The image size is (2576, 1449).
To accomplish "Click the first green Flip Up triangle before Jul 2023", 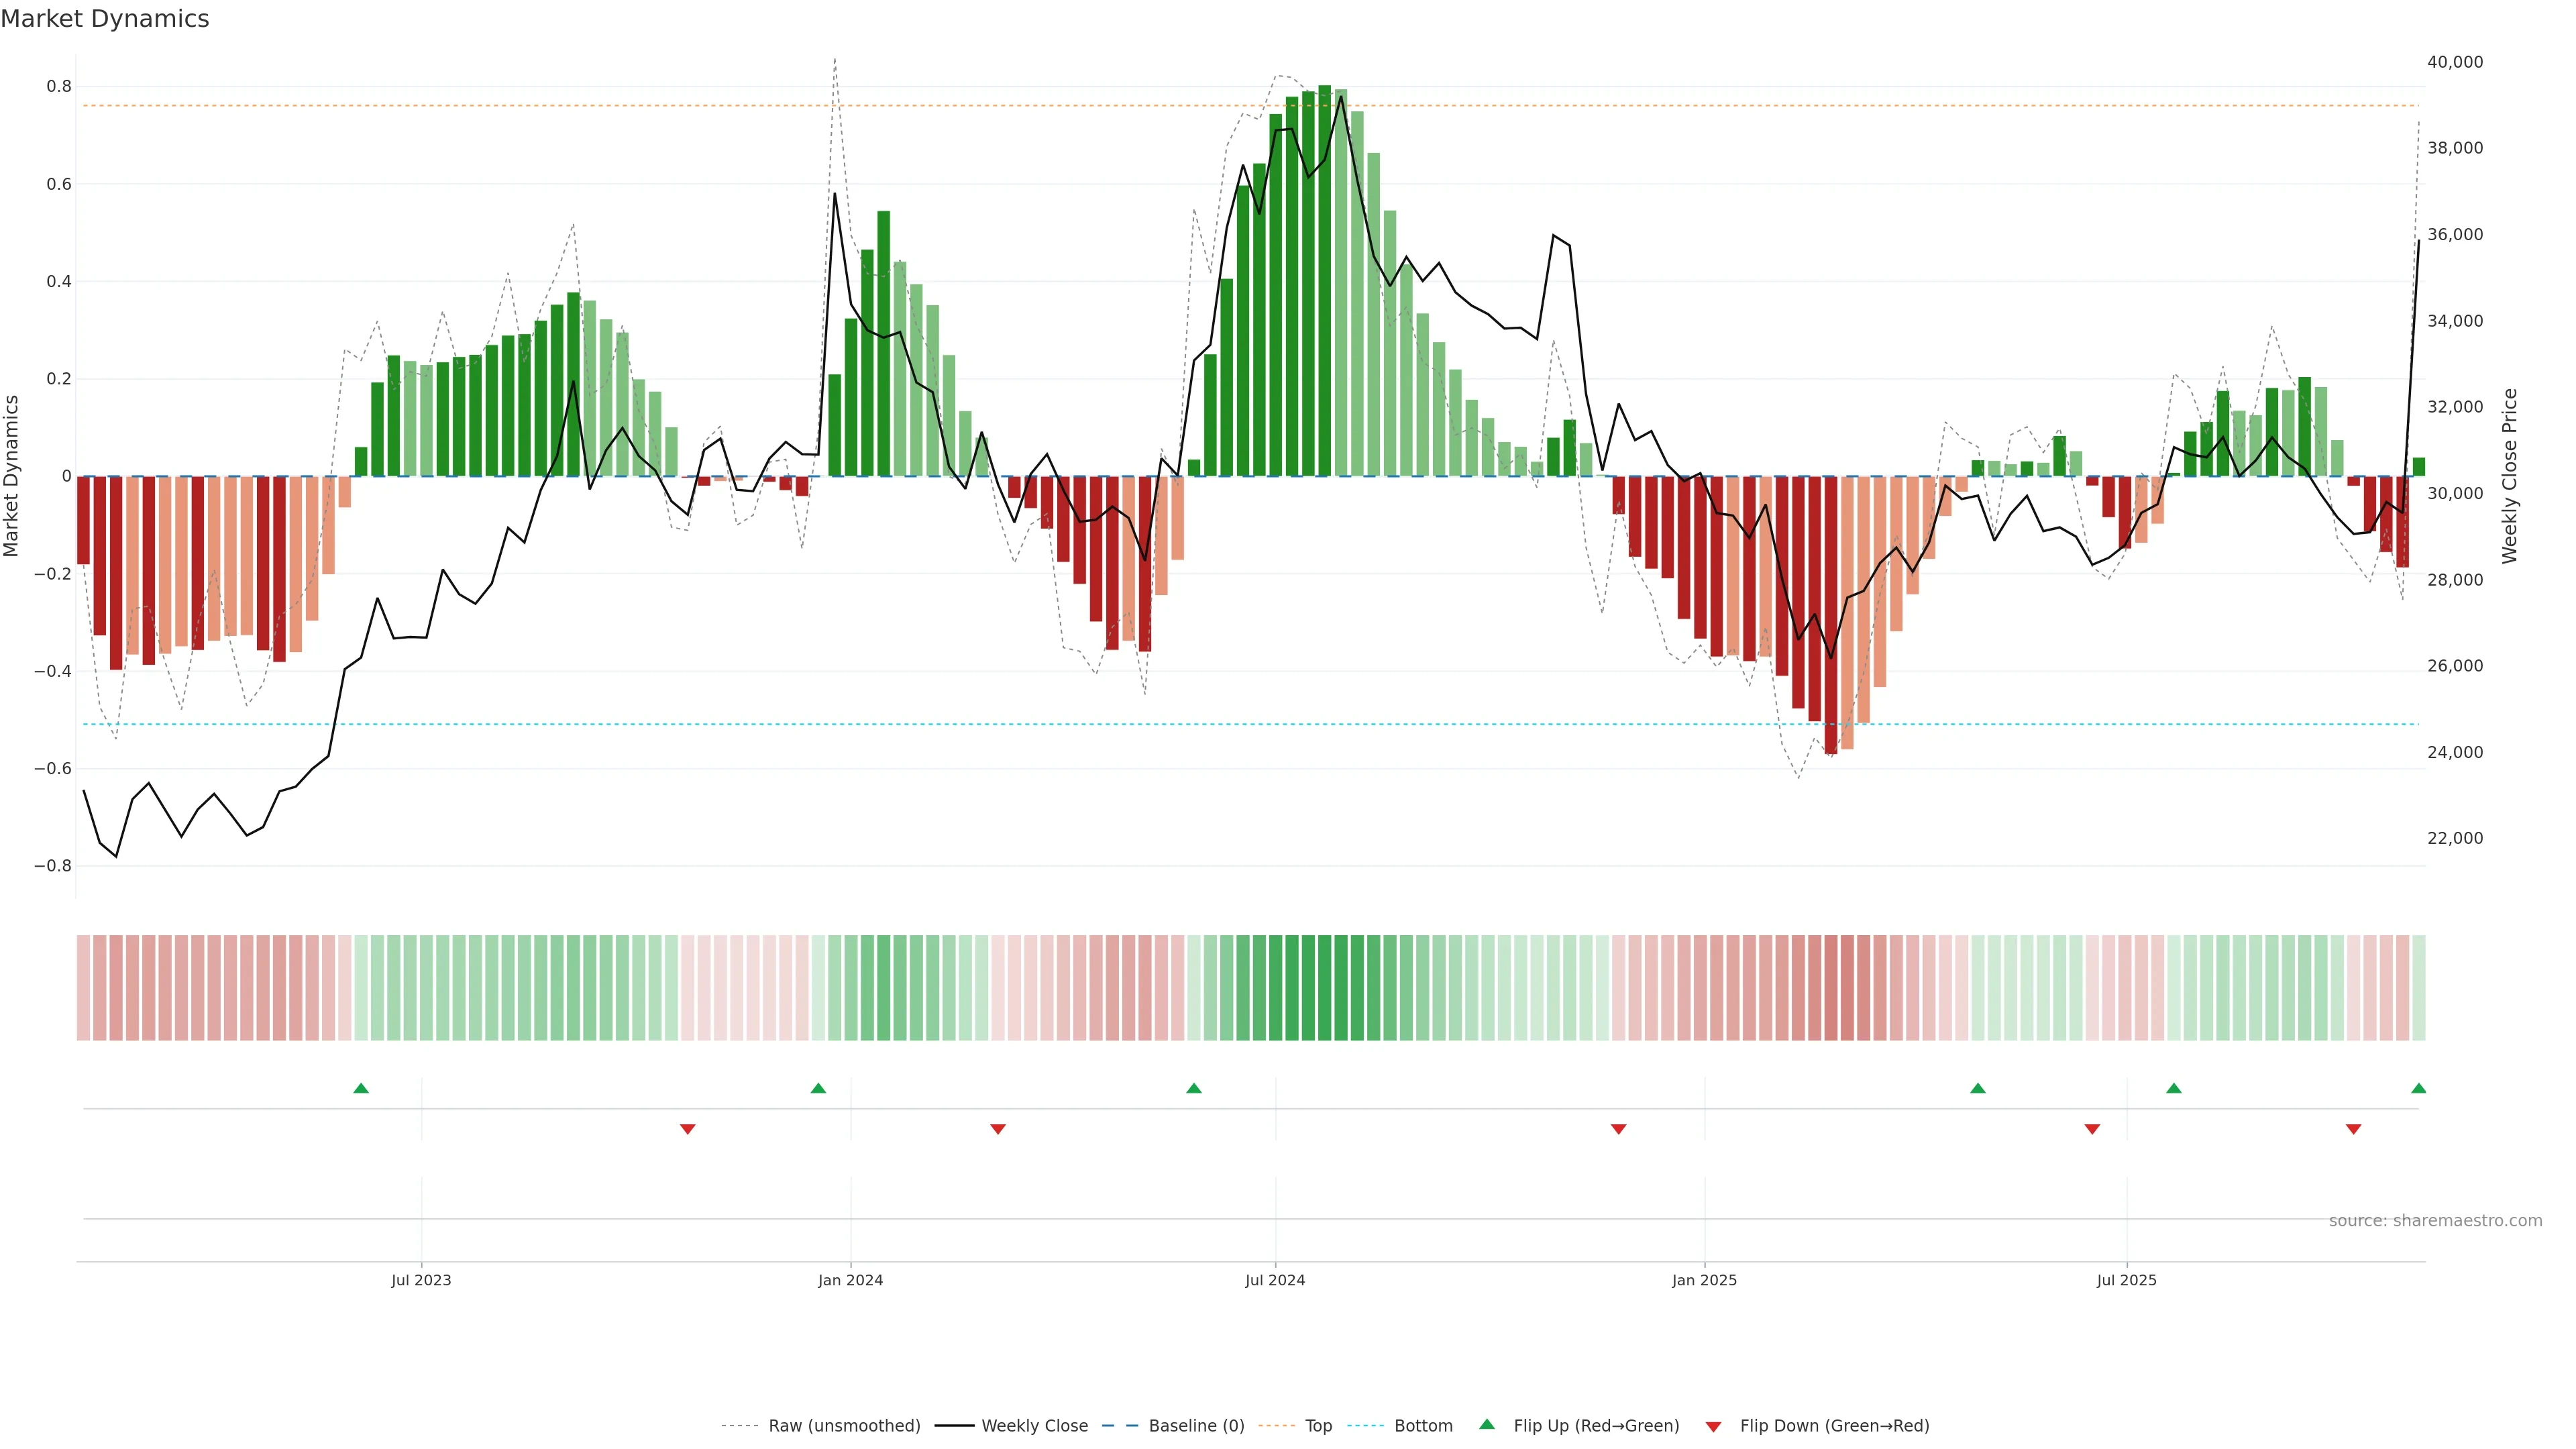I will 361,1088.
